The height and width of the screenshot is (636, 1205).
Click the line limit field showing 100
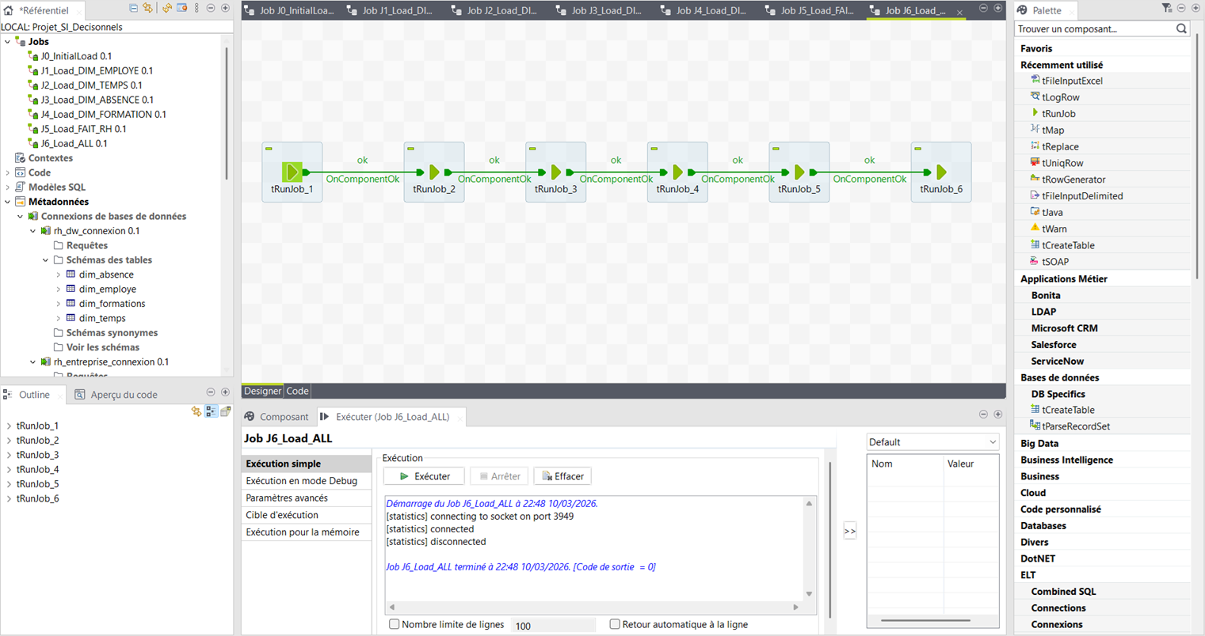tap(553, 624)
